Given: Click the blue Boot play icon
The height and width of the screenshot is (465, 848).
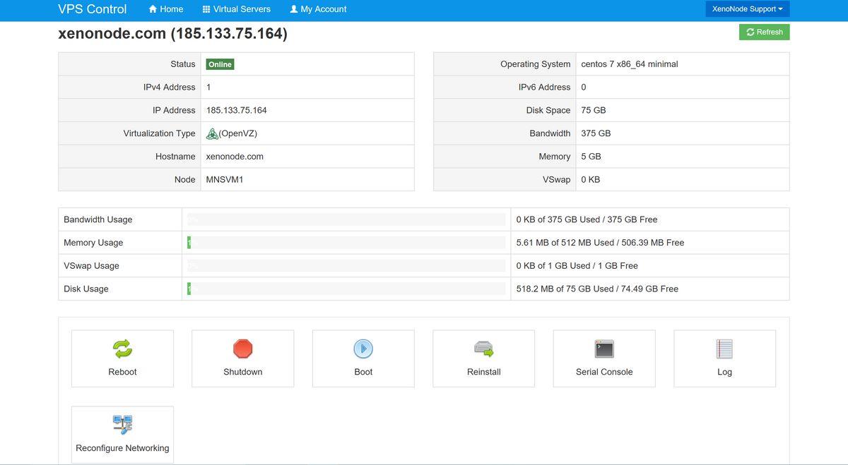Looking at the screenshot, I should pyautogui.click(x=363, y=349).
